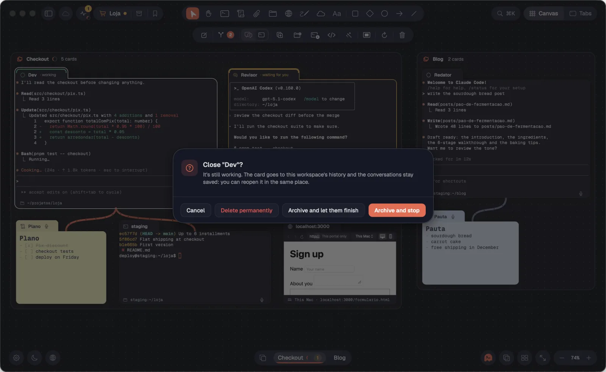Click the Name field in Sign up form
Screen dimensions: 606x372
pos(330,269)
